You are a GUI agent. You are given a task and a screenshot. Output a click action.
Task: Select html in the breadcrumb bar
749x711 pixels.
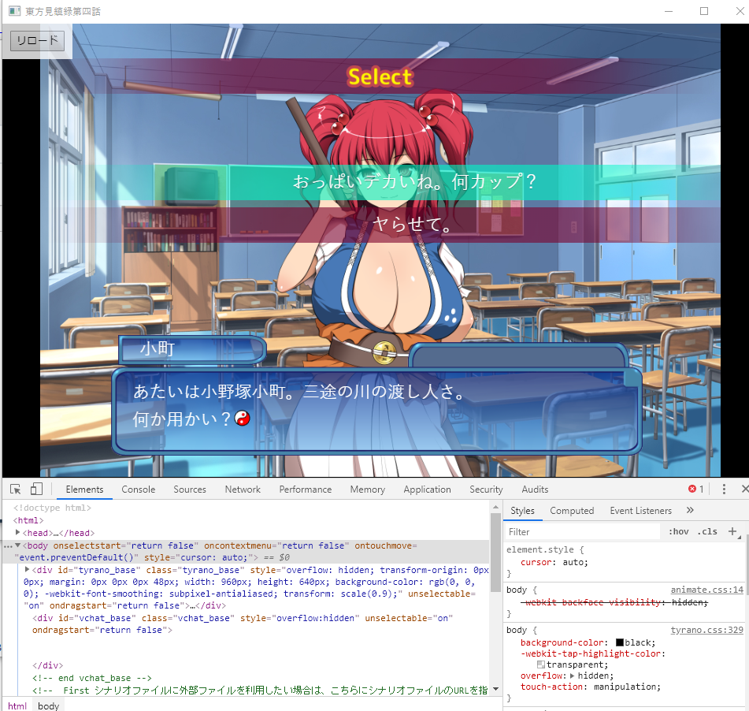point(17,705)
